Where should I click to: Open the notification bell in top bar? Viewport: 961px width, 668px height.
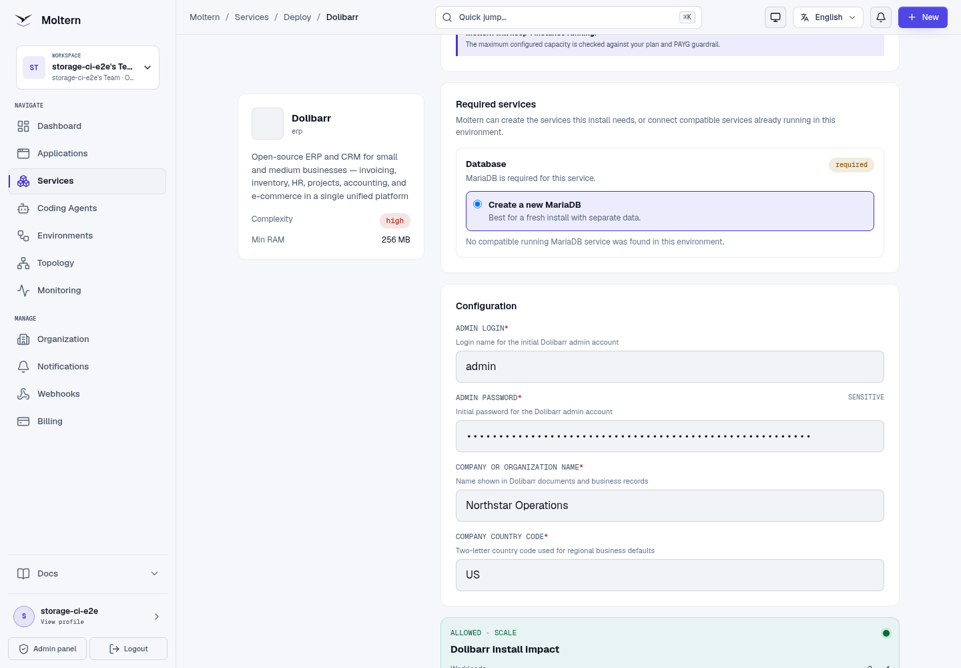pyautogui.click(x=881, y=17)
